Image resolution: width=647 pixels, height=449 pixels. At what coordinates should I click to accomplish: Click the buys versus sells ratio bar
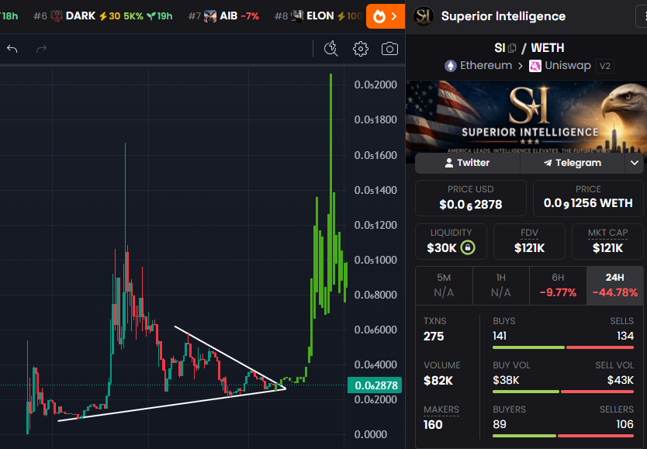tap(562, 347)
